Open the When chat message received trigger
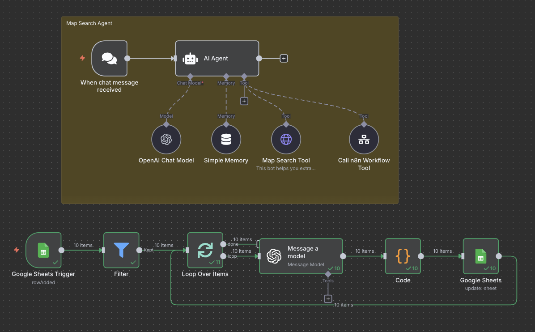535x332 pixels. click(109, 58)
